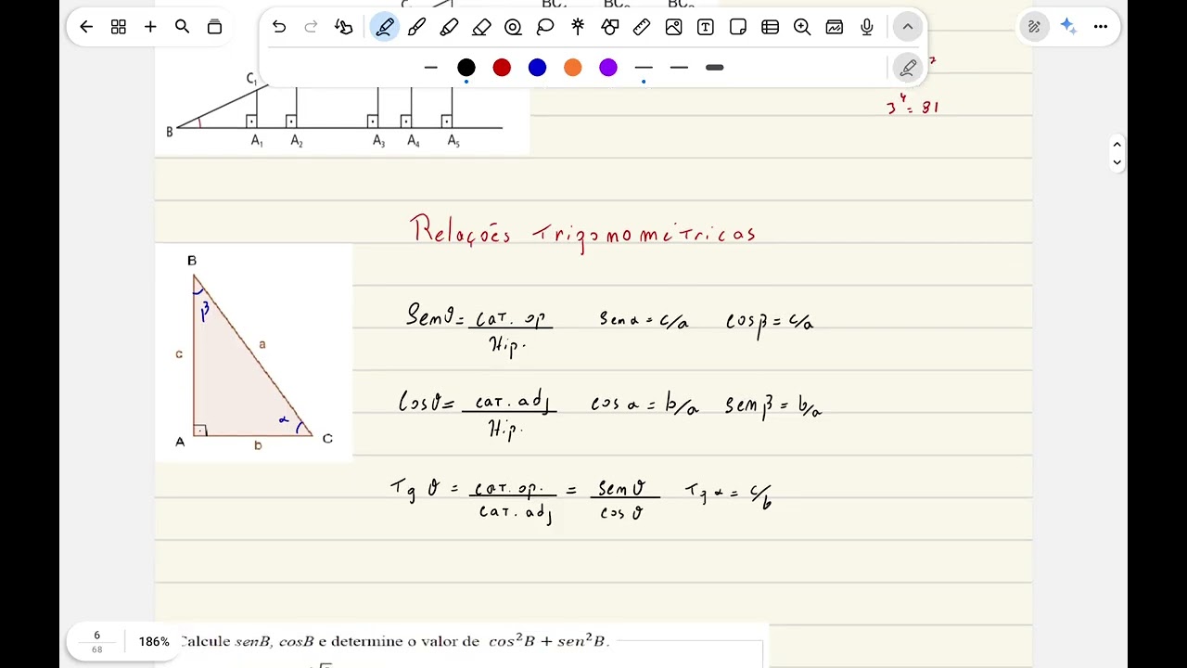Choose the red pen color

pos(502,67)
